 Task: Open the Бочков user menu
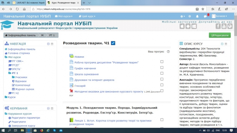point(219,16)
